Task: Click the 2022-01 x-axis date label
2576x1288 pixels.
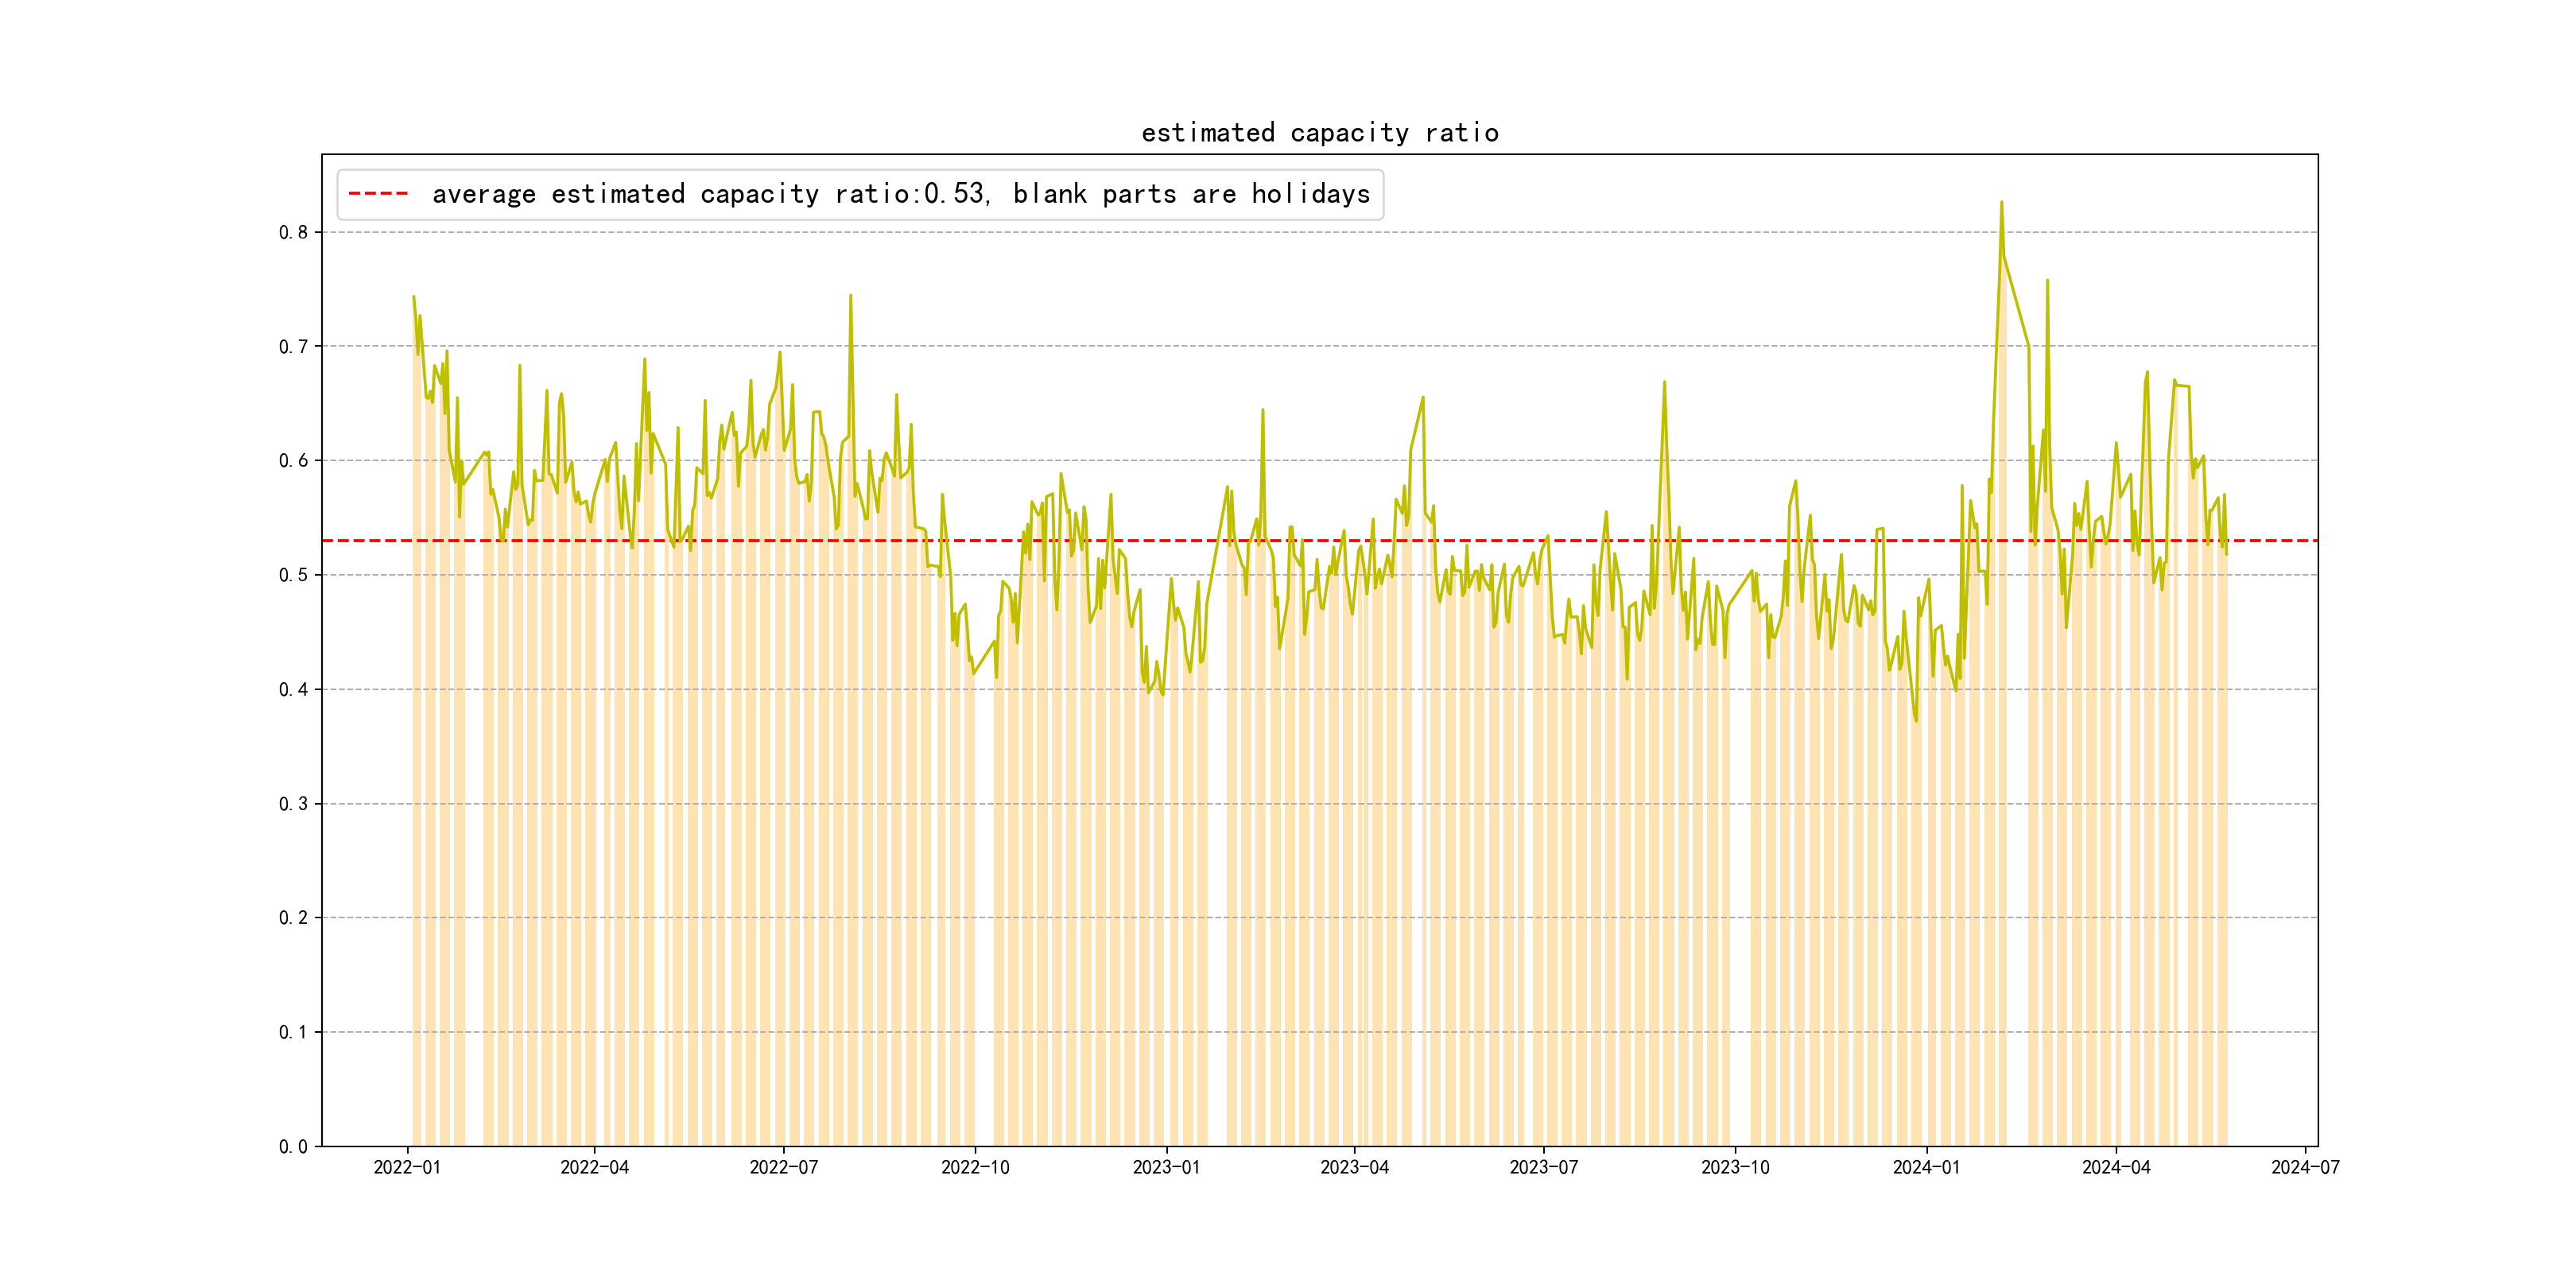Action: [407, 1167]
